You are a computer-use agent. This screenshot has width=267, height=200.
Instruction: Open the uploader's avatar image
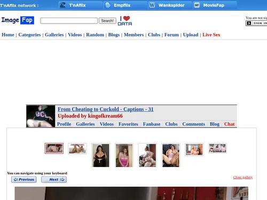pyautogui.click(x=41, y=116)
